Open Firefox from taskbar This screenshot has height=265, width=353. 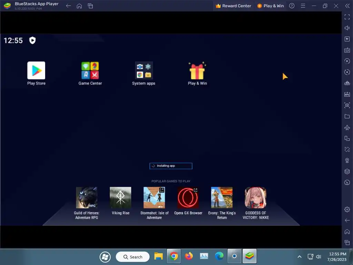click(x=189, y=256)
